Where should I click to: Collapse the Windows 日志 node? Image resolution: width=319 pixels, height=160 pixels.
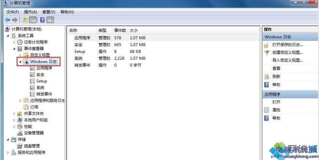pos(20,62)
